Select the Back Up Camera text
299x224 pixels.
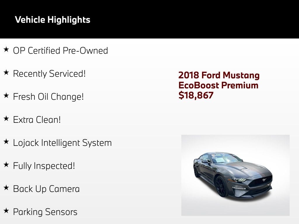46,189
